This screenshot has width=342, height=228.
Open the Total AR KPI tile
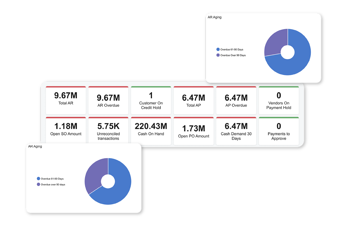coord(66,100)
